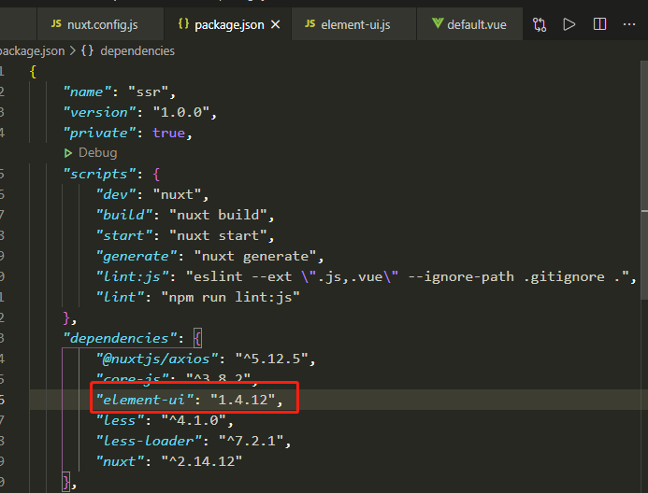This screenshot has width=648, height=493.
Task: Open the More Actions ellipsis menu
Action: click(629, 24)
